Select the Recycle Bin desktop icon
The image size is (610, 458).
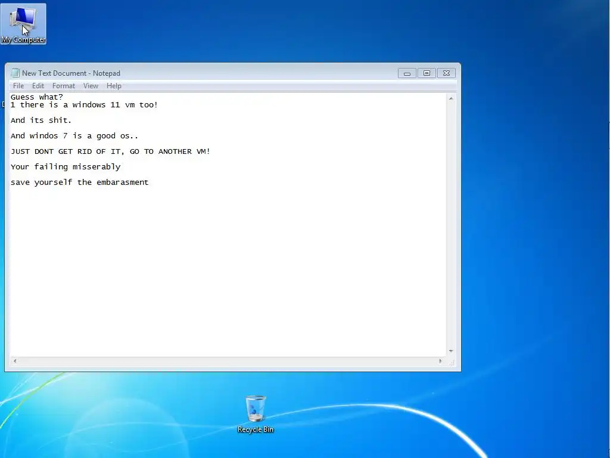[x=256, y=414]
